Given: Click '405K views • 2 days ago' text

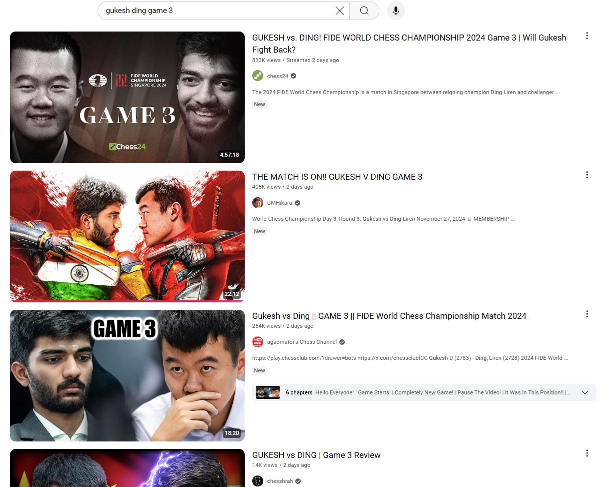Looking at the screenshot, I should tap(283, 187).
